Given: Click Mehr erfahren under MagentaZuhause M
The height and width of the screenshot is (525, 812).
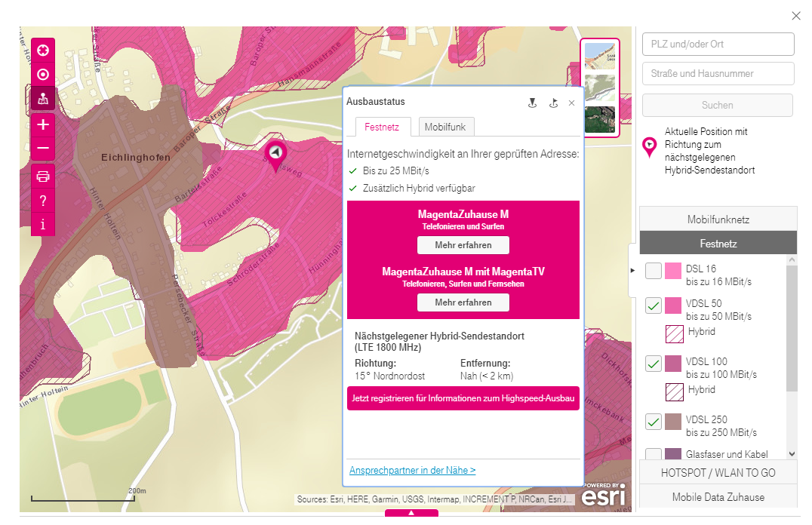Looking at the screenshot, I should click(x=463, y=245).
